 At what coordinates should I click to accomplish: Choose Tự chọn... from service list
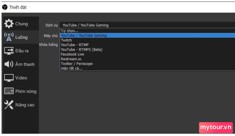pyautogui.click(x=147, y=31)
